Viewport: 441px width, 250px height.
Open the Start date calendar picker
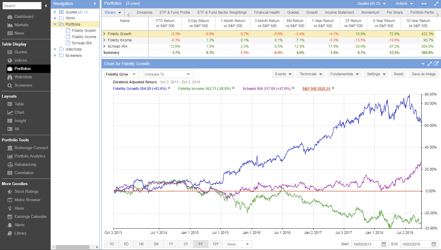coord(384,244)
